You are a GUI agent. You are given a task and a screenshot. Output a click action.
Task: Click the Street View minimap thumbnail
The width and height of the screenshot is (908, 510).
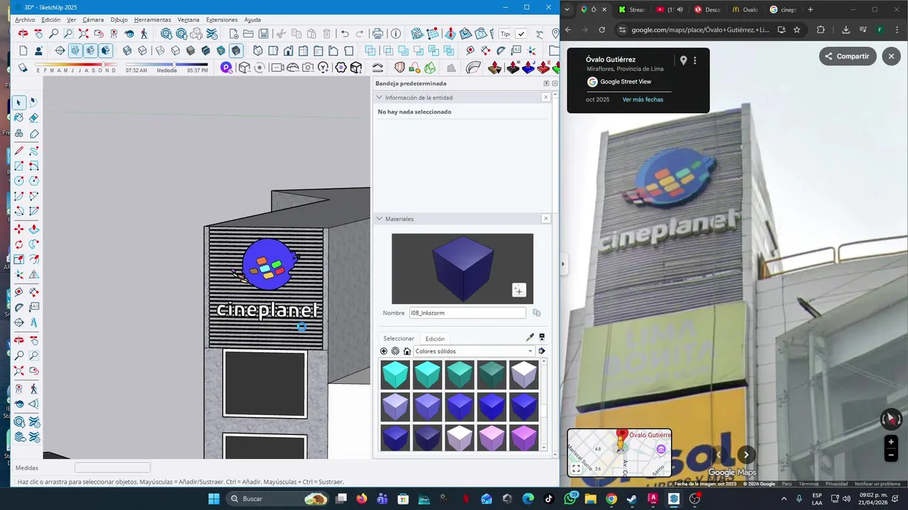(619, 453)
